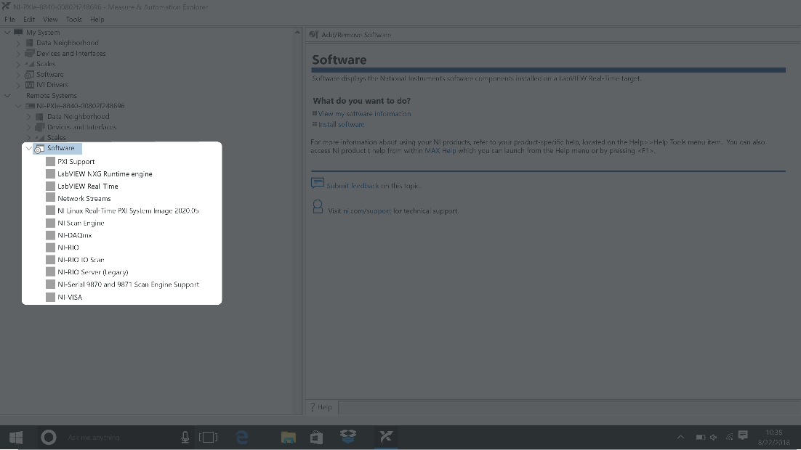Screen dimensions: 801x450
Task: Open the File menu
Action: (9, 20)
